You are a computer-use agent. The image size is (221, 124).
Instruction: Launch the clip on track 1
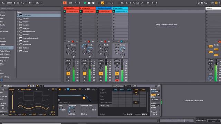(x=65, y=11)
